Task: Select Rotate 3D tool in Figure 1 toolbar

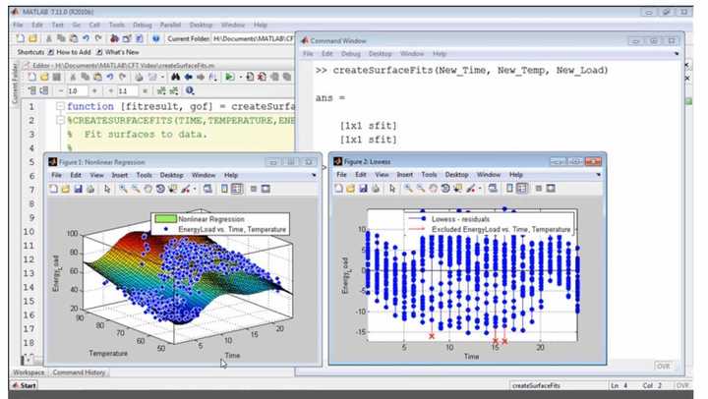Action: [x=160, y=189]
